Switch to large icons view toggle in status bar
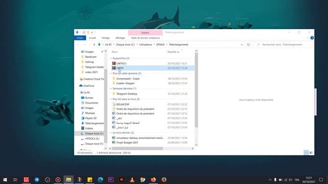 point(311,153)
